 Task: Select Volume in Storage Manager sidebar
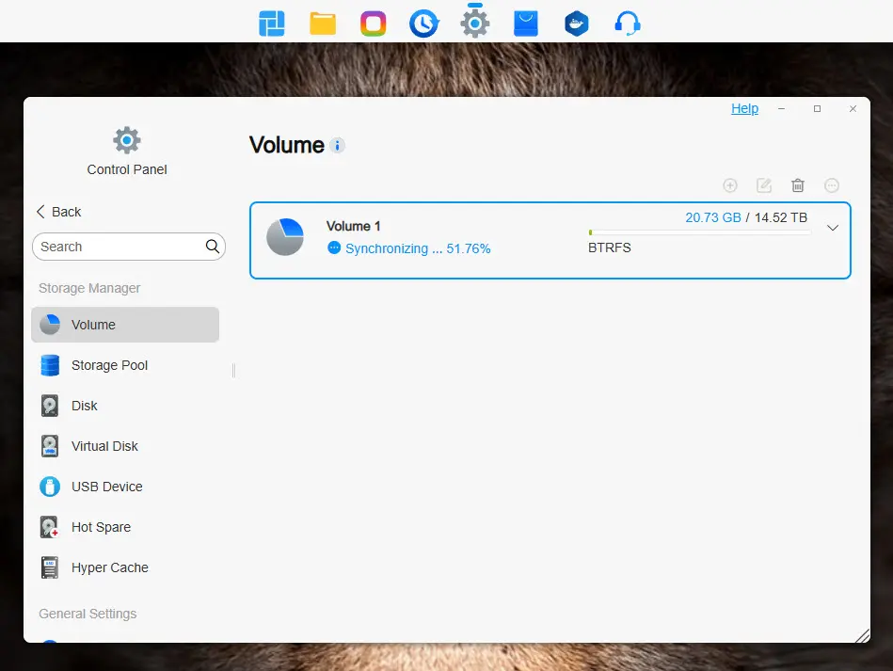[125, 325]
